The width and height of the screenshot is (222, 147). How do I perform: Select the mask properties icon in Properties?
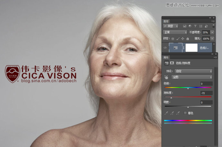click(x=172, y=63)
